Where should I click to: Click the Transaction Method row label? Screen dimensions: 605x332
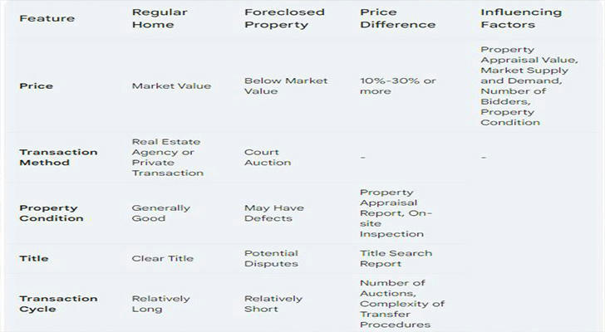click(x=58, y=157)
